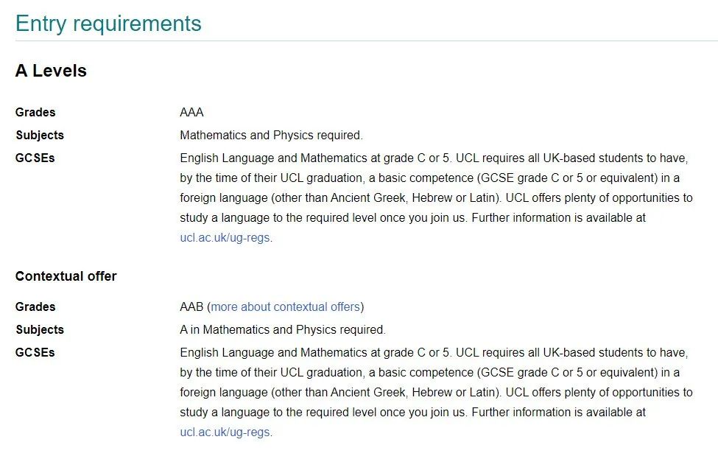
Task: Click the GCSE requirements paragraph under Contextual offer
Action: coord(434,382)
